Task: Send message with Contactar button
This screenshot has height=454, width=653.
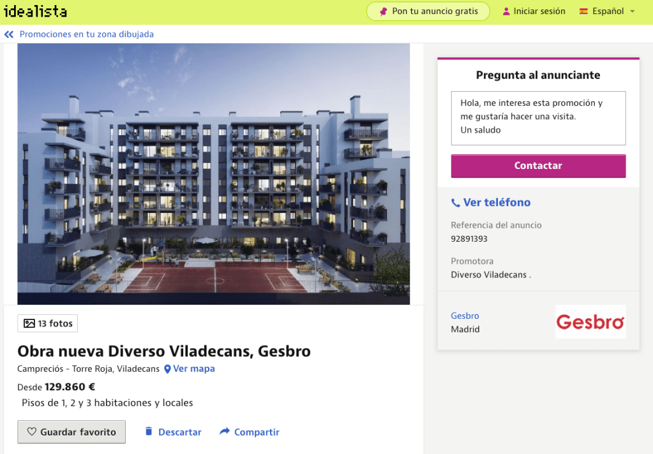Action: 538,166
